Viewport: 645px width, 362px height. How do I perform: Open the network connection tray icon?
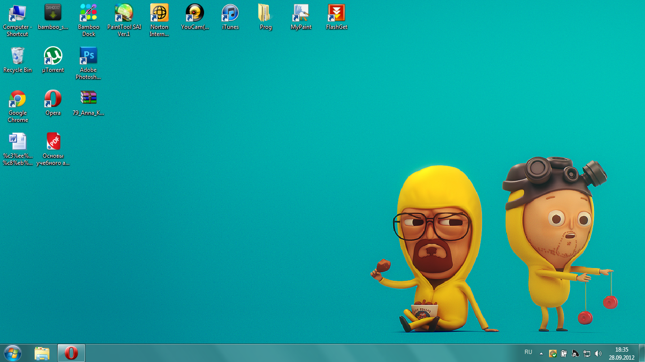587,353
